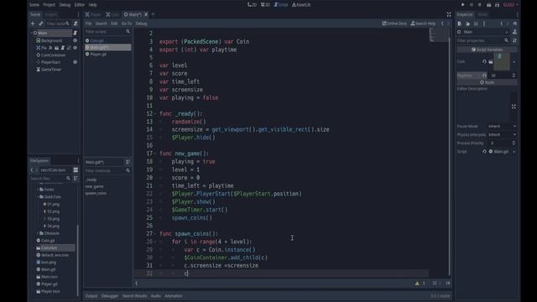Image resolution: width=537 pixels, height=302 pixels.
Task: Click the Filter properties field
Action: (483, 40)
